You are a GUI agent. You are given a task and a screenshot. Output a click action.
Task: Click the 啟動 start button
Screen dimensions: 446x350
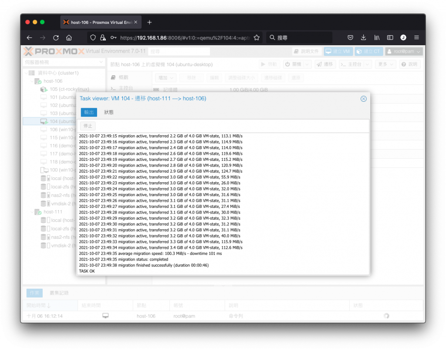tap(269, 64)
